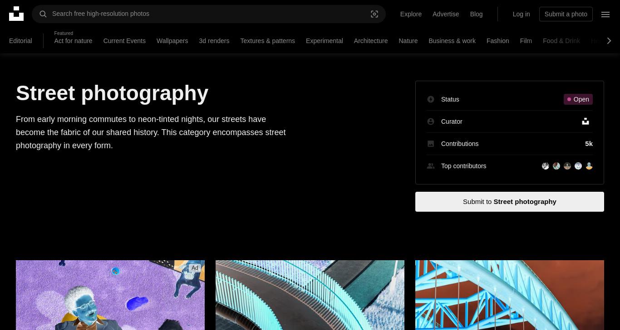This screenshot has height=330, width=620.
Task: Click the Curator person icon
Action: click(x=431, y=121)
